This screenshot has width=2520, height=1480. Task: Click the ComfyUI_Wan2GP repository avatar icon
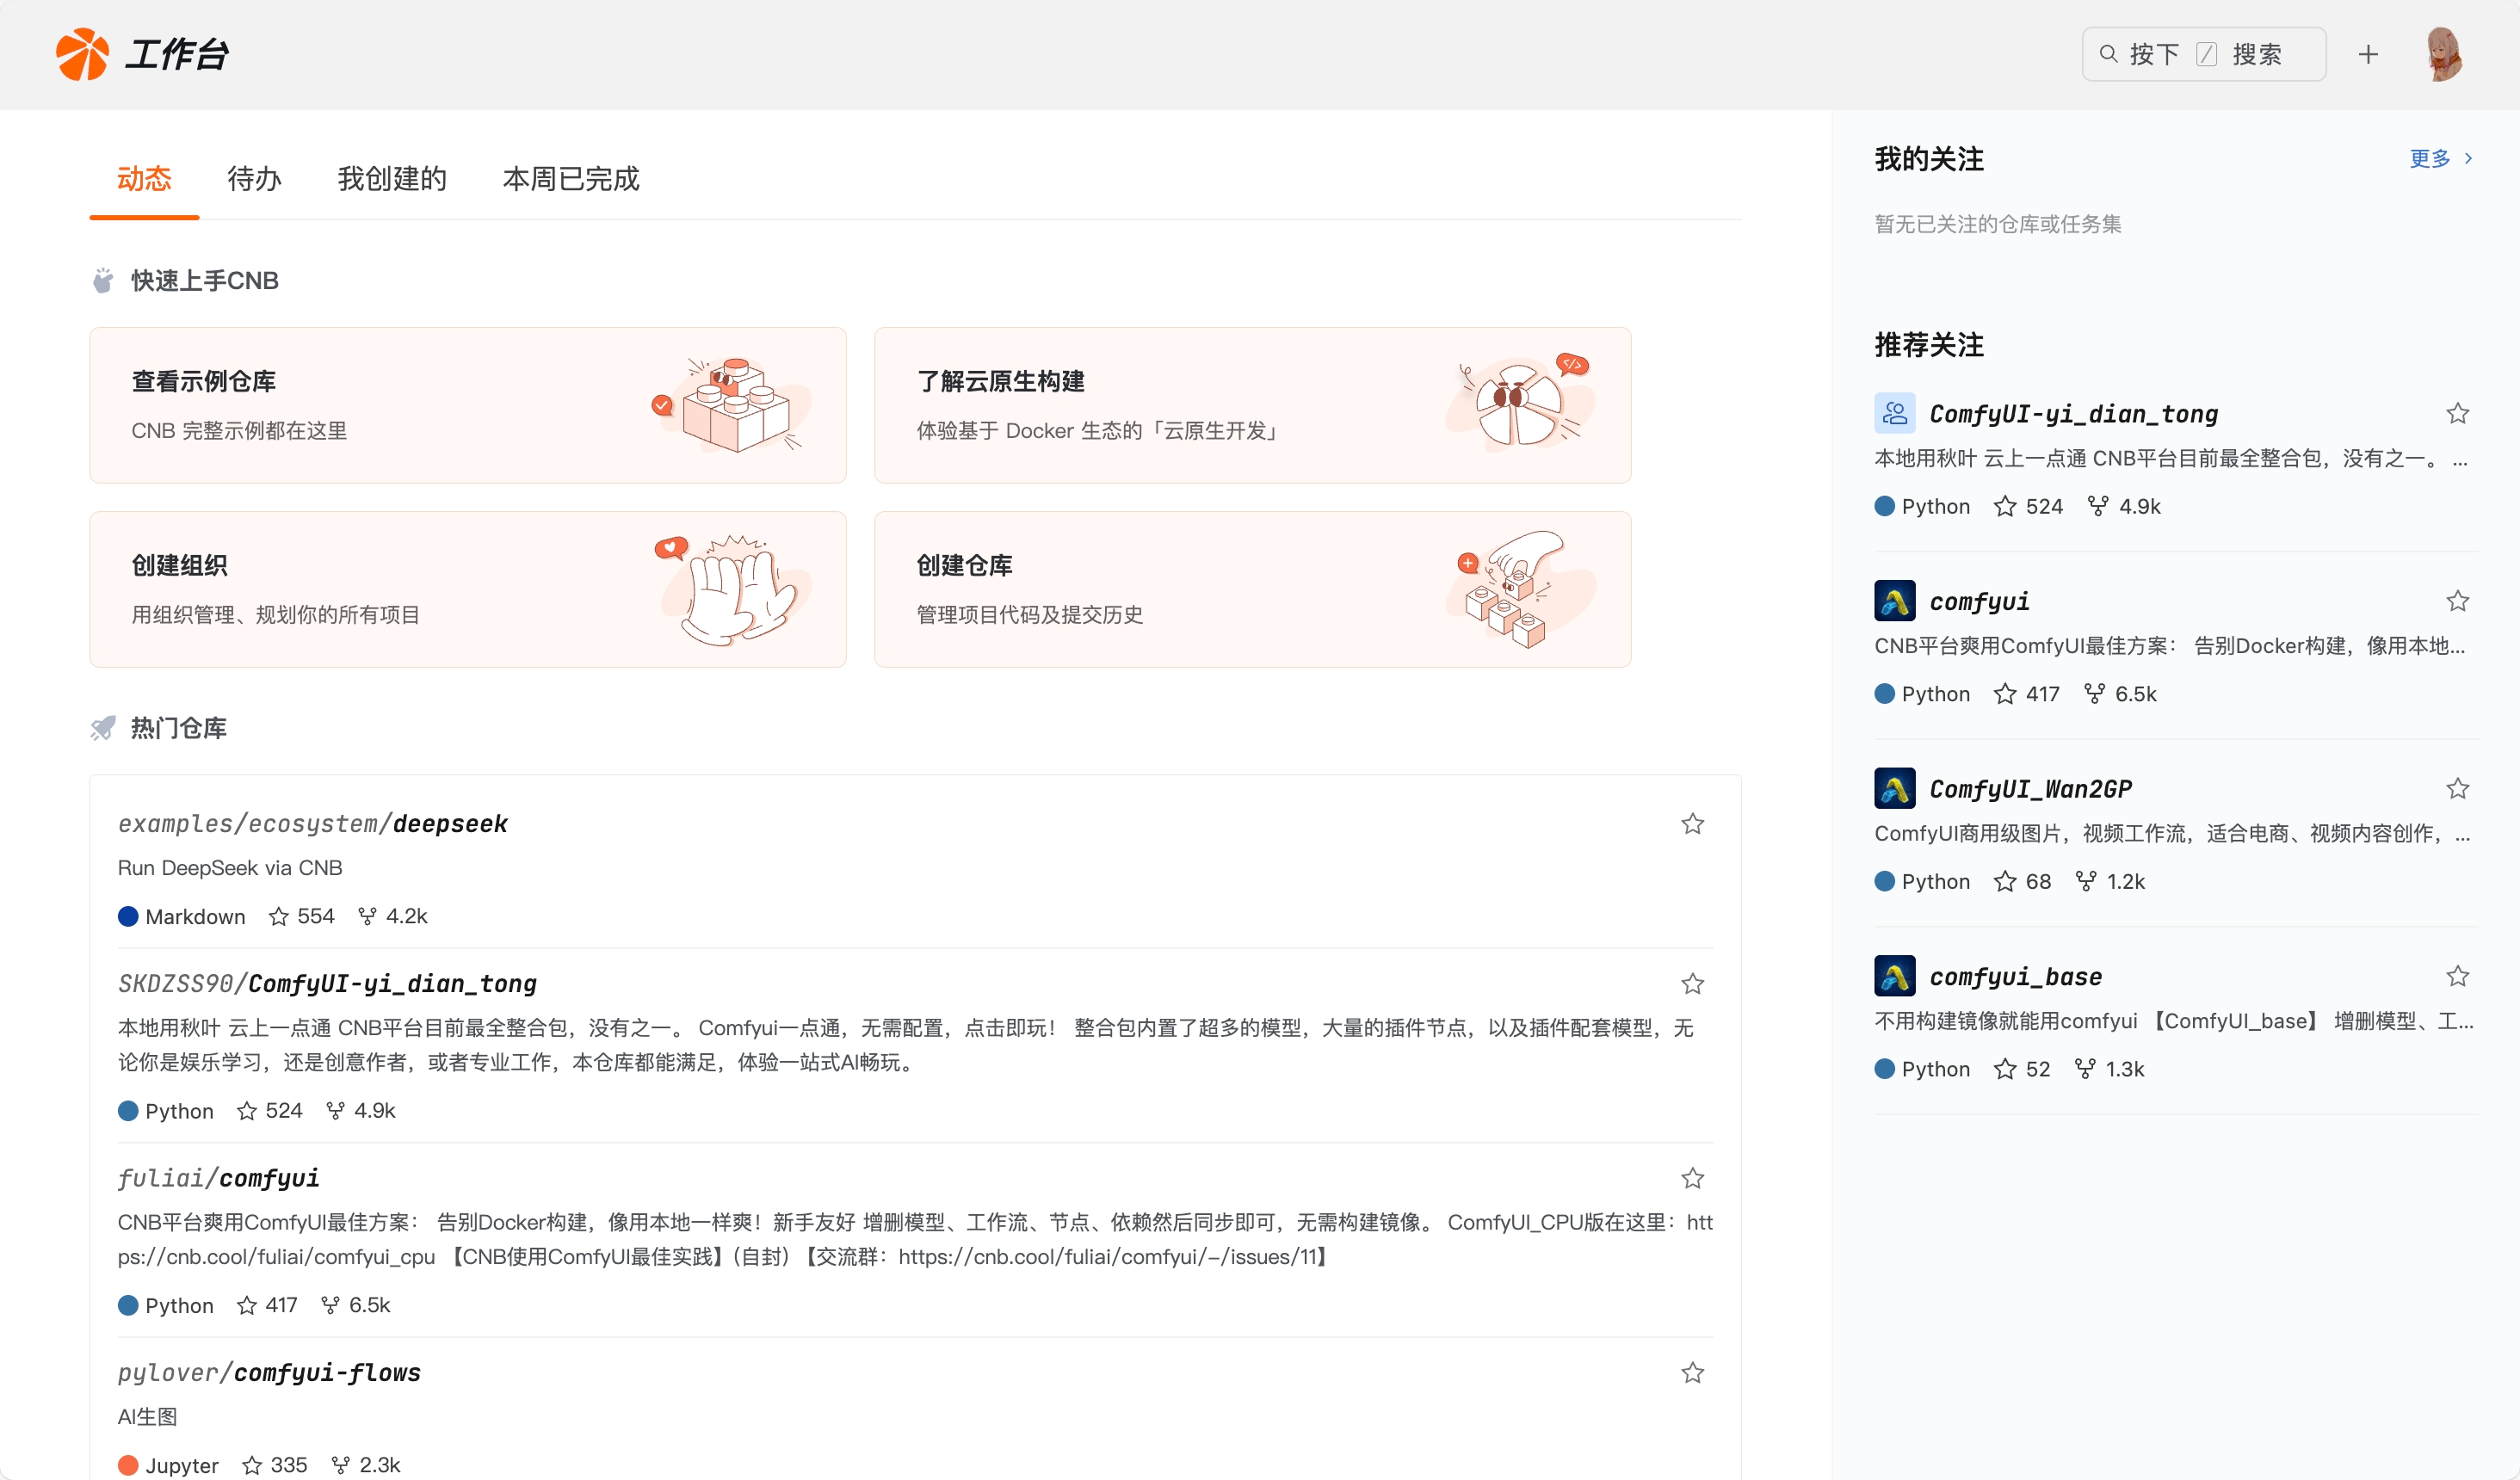click(x=1894, y=788)
